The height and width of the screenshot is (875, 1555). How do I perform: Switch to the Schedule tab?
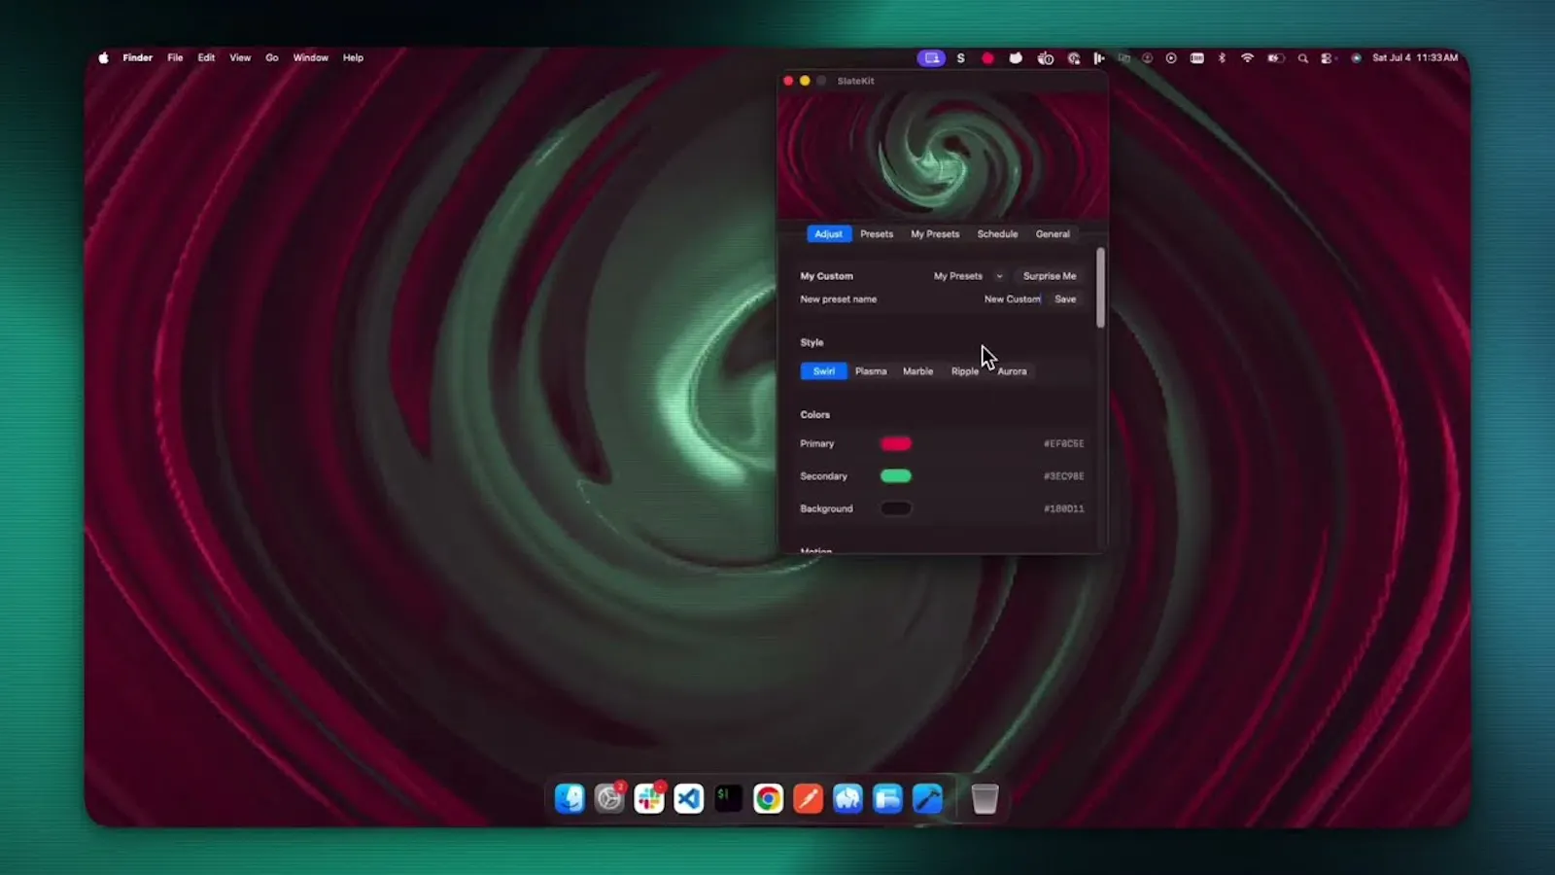point(997,234)
